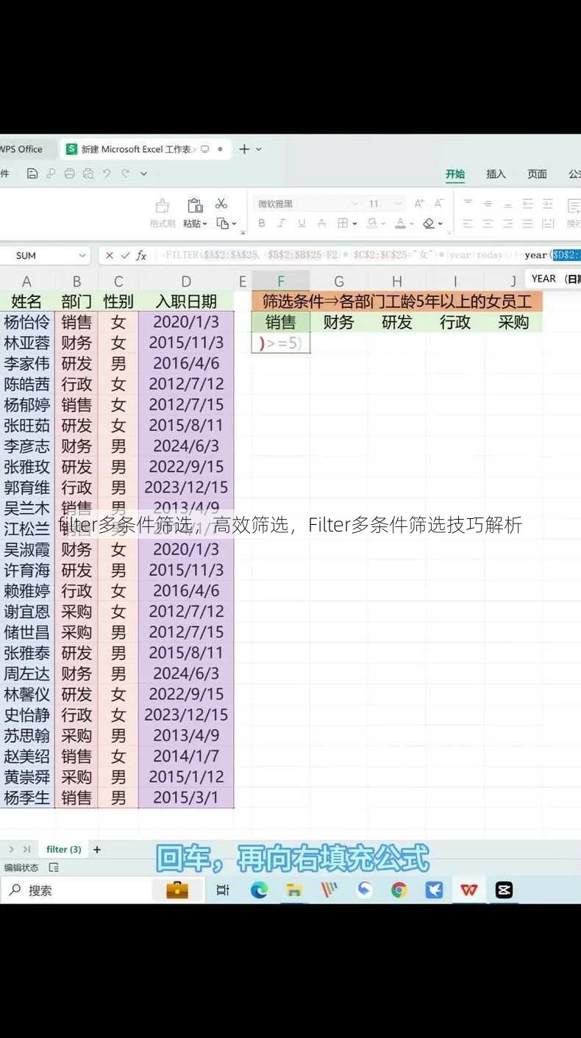Jump to last sheet with navigation arrow

pyautogui.click(x=26, y=849)
